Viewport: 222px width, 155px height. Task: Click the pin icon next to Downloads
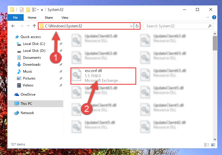pos(61,65)
